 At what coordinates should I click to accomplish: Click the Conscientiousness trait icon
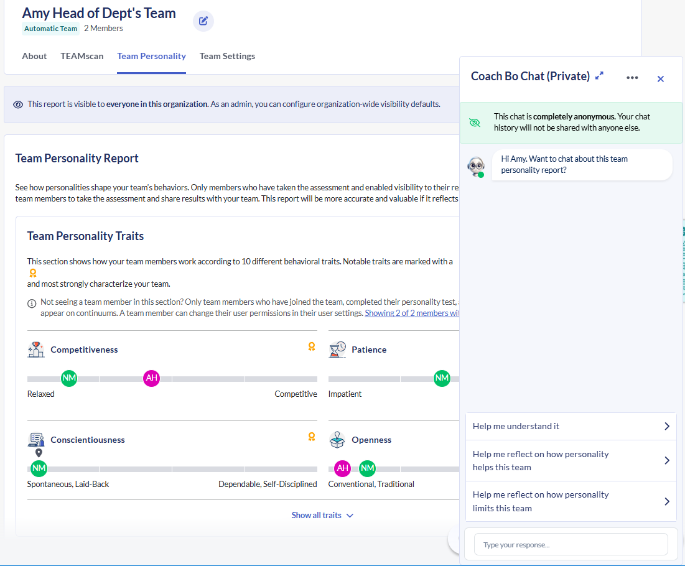(36, 440)
